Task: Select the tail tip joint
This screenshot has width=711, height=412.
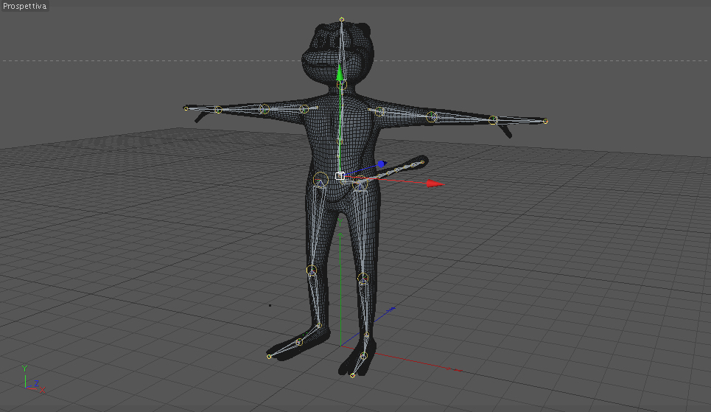Action: click(x=422, y=162)
